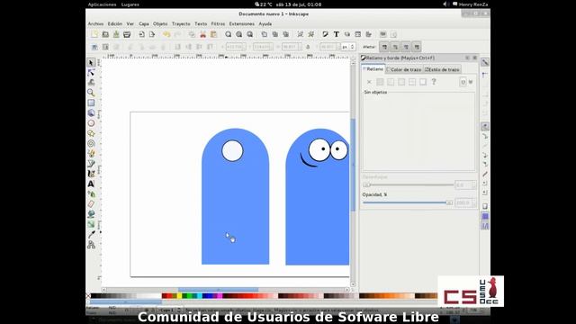Image resolution: width=576 pixels, height=324 pixels.
Task: Open the Objeto menu
Action: 160,24
